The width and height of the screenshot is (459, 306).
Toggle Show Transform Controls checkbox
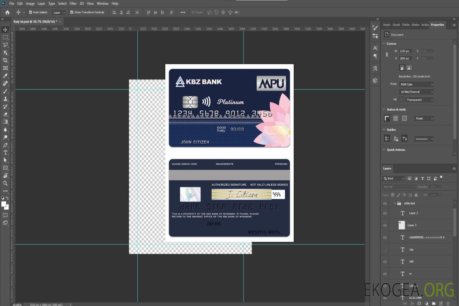[72, 12]
